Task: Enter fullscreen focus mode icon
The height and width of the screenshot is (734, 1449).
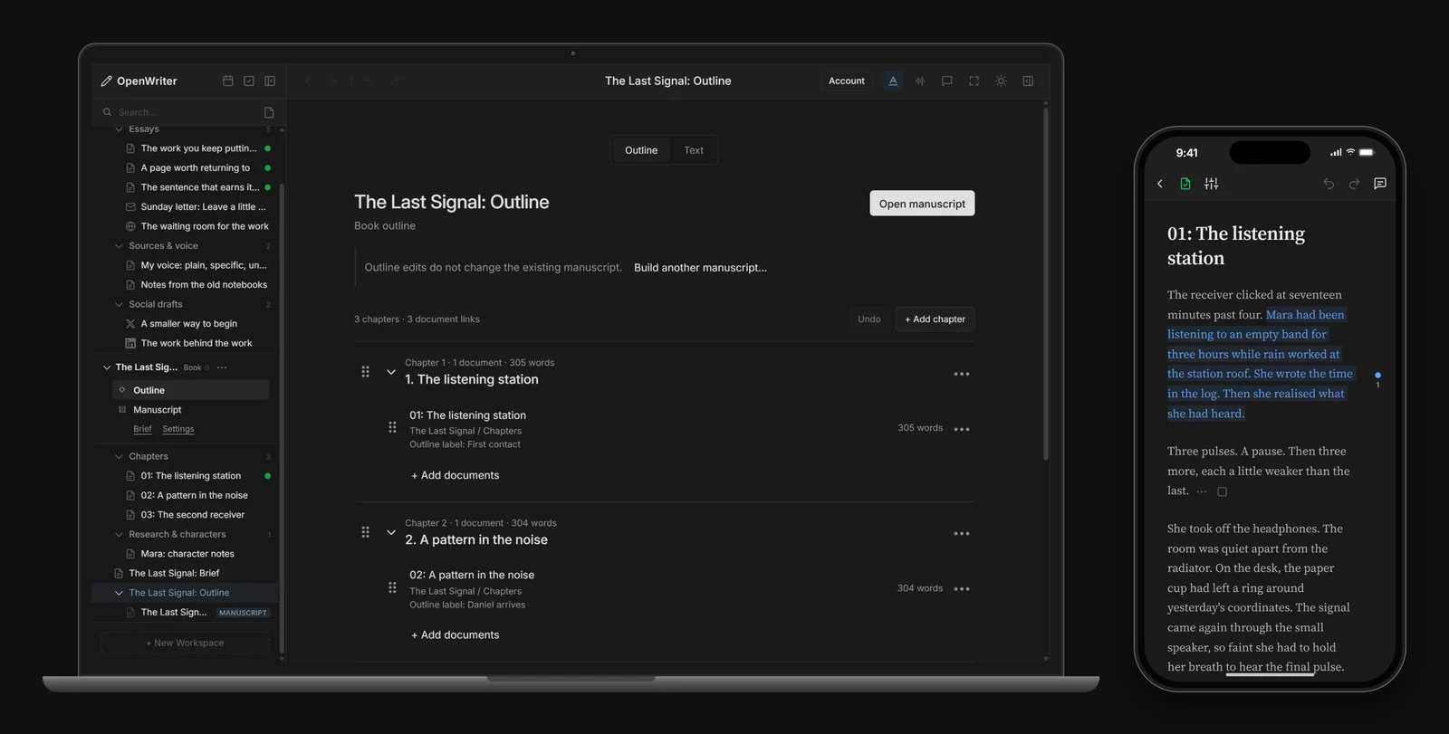Action: (974, 81)
